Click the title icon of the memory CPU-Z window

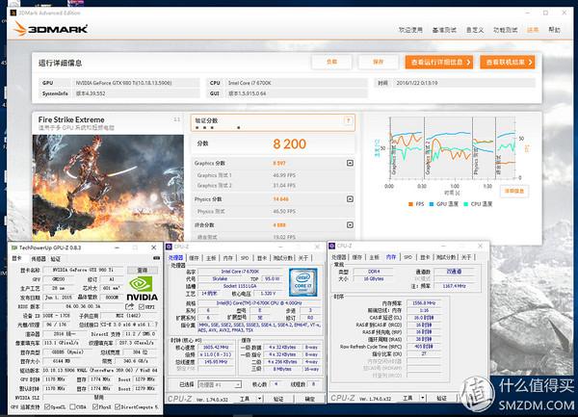[331, 246]
